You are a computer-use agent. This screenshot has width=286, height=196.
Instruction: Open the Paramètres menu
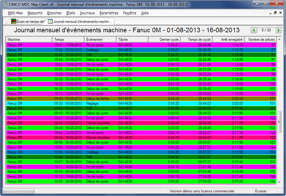[x=109, y=13]
